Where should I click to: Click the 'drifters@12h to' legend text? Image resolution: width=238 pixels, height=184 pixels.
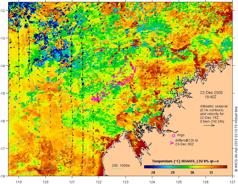pyautogui.click(x=187, y=140)
